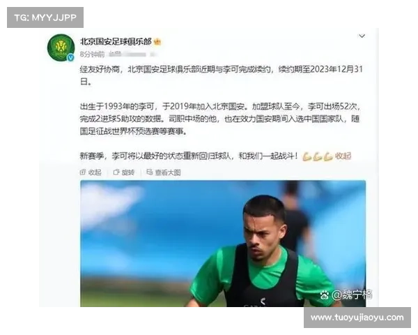The height and width of the screenshot is (335, 418).
Task: Expand the post options chevron
Action: point(362,36)
